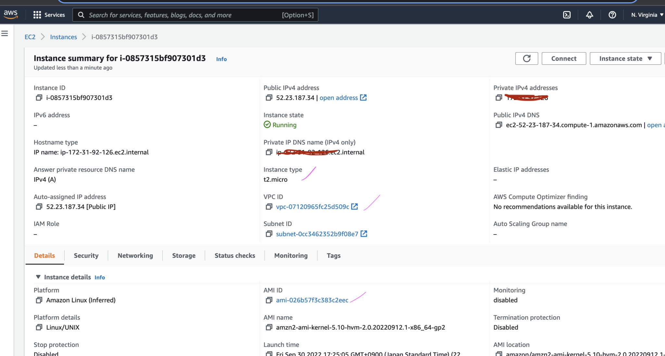Viewport: 665px width, 356px height.
Task: Open AWS CloudShell terminal
Action: pos(567,15)
